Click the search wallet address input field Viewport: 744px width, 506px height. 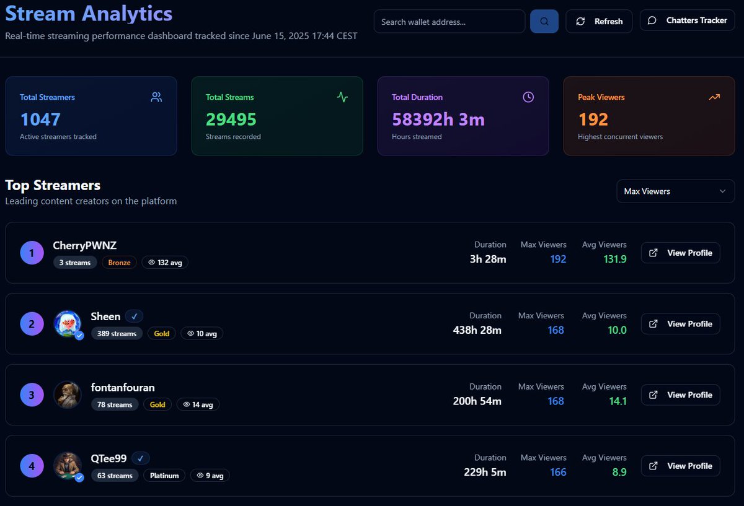coord(449,21)
